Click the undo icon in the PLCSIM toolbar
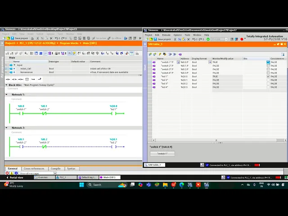 (x=194, y=39)
